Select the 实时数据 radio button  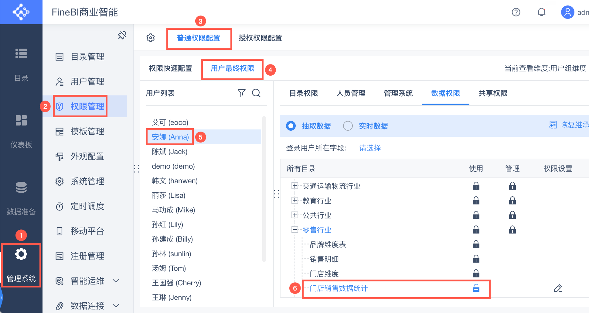(348, 126)
